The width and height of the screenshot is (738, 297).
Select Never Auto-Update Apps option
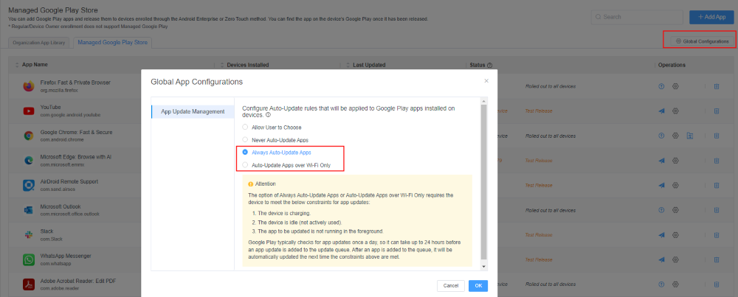(245, 139)
